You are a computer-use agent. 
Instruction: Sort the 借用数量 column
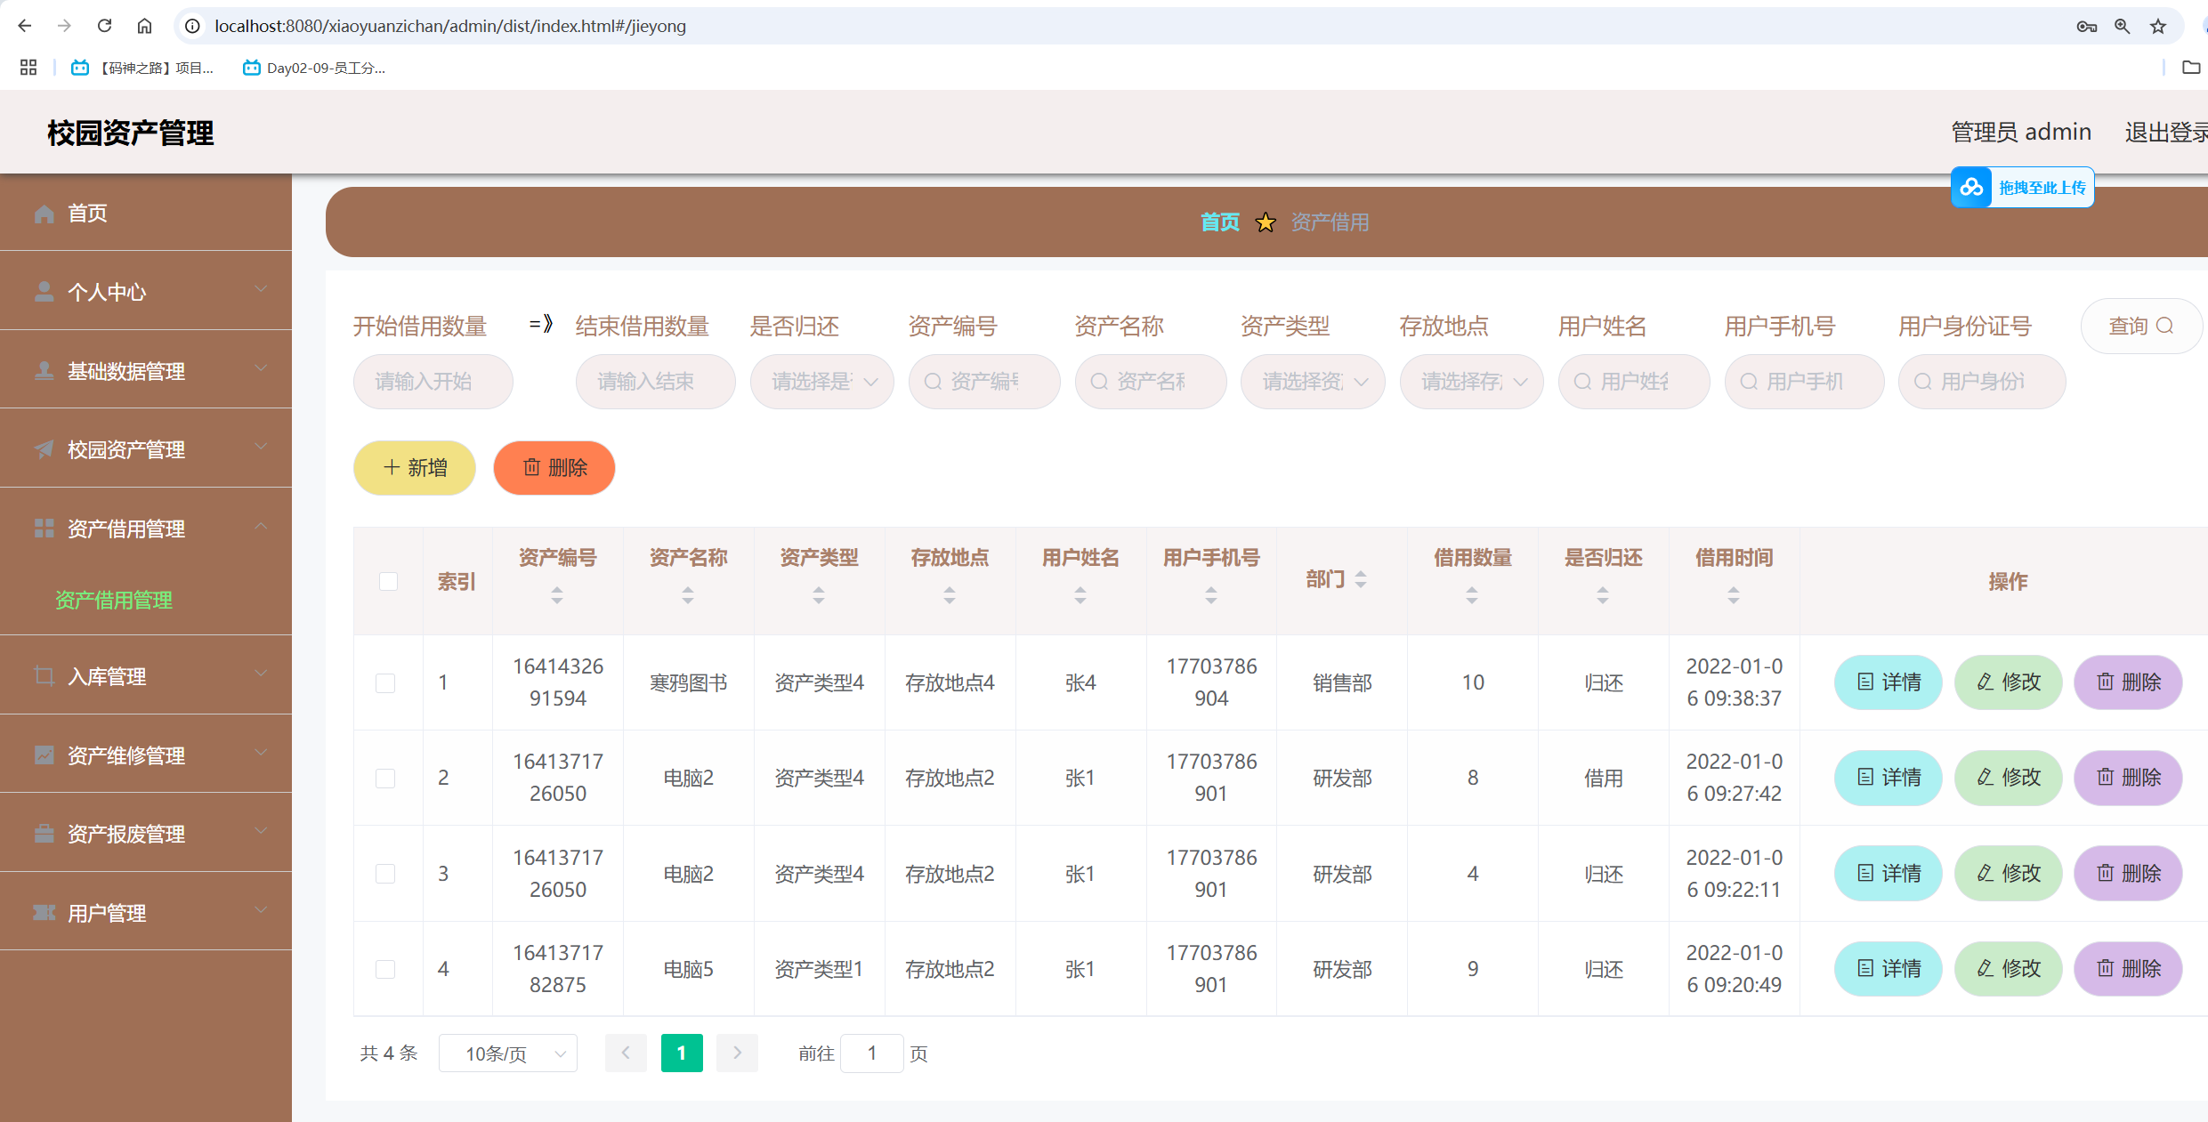click(x=1472, y=595)
